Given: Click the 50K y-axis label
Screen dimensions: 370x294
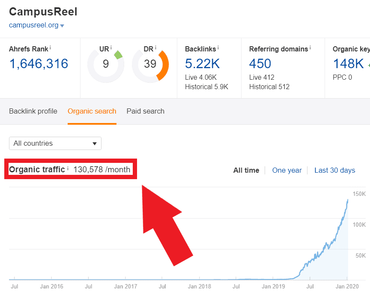Looking at the screenshot, I should (361, 255).
